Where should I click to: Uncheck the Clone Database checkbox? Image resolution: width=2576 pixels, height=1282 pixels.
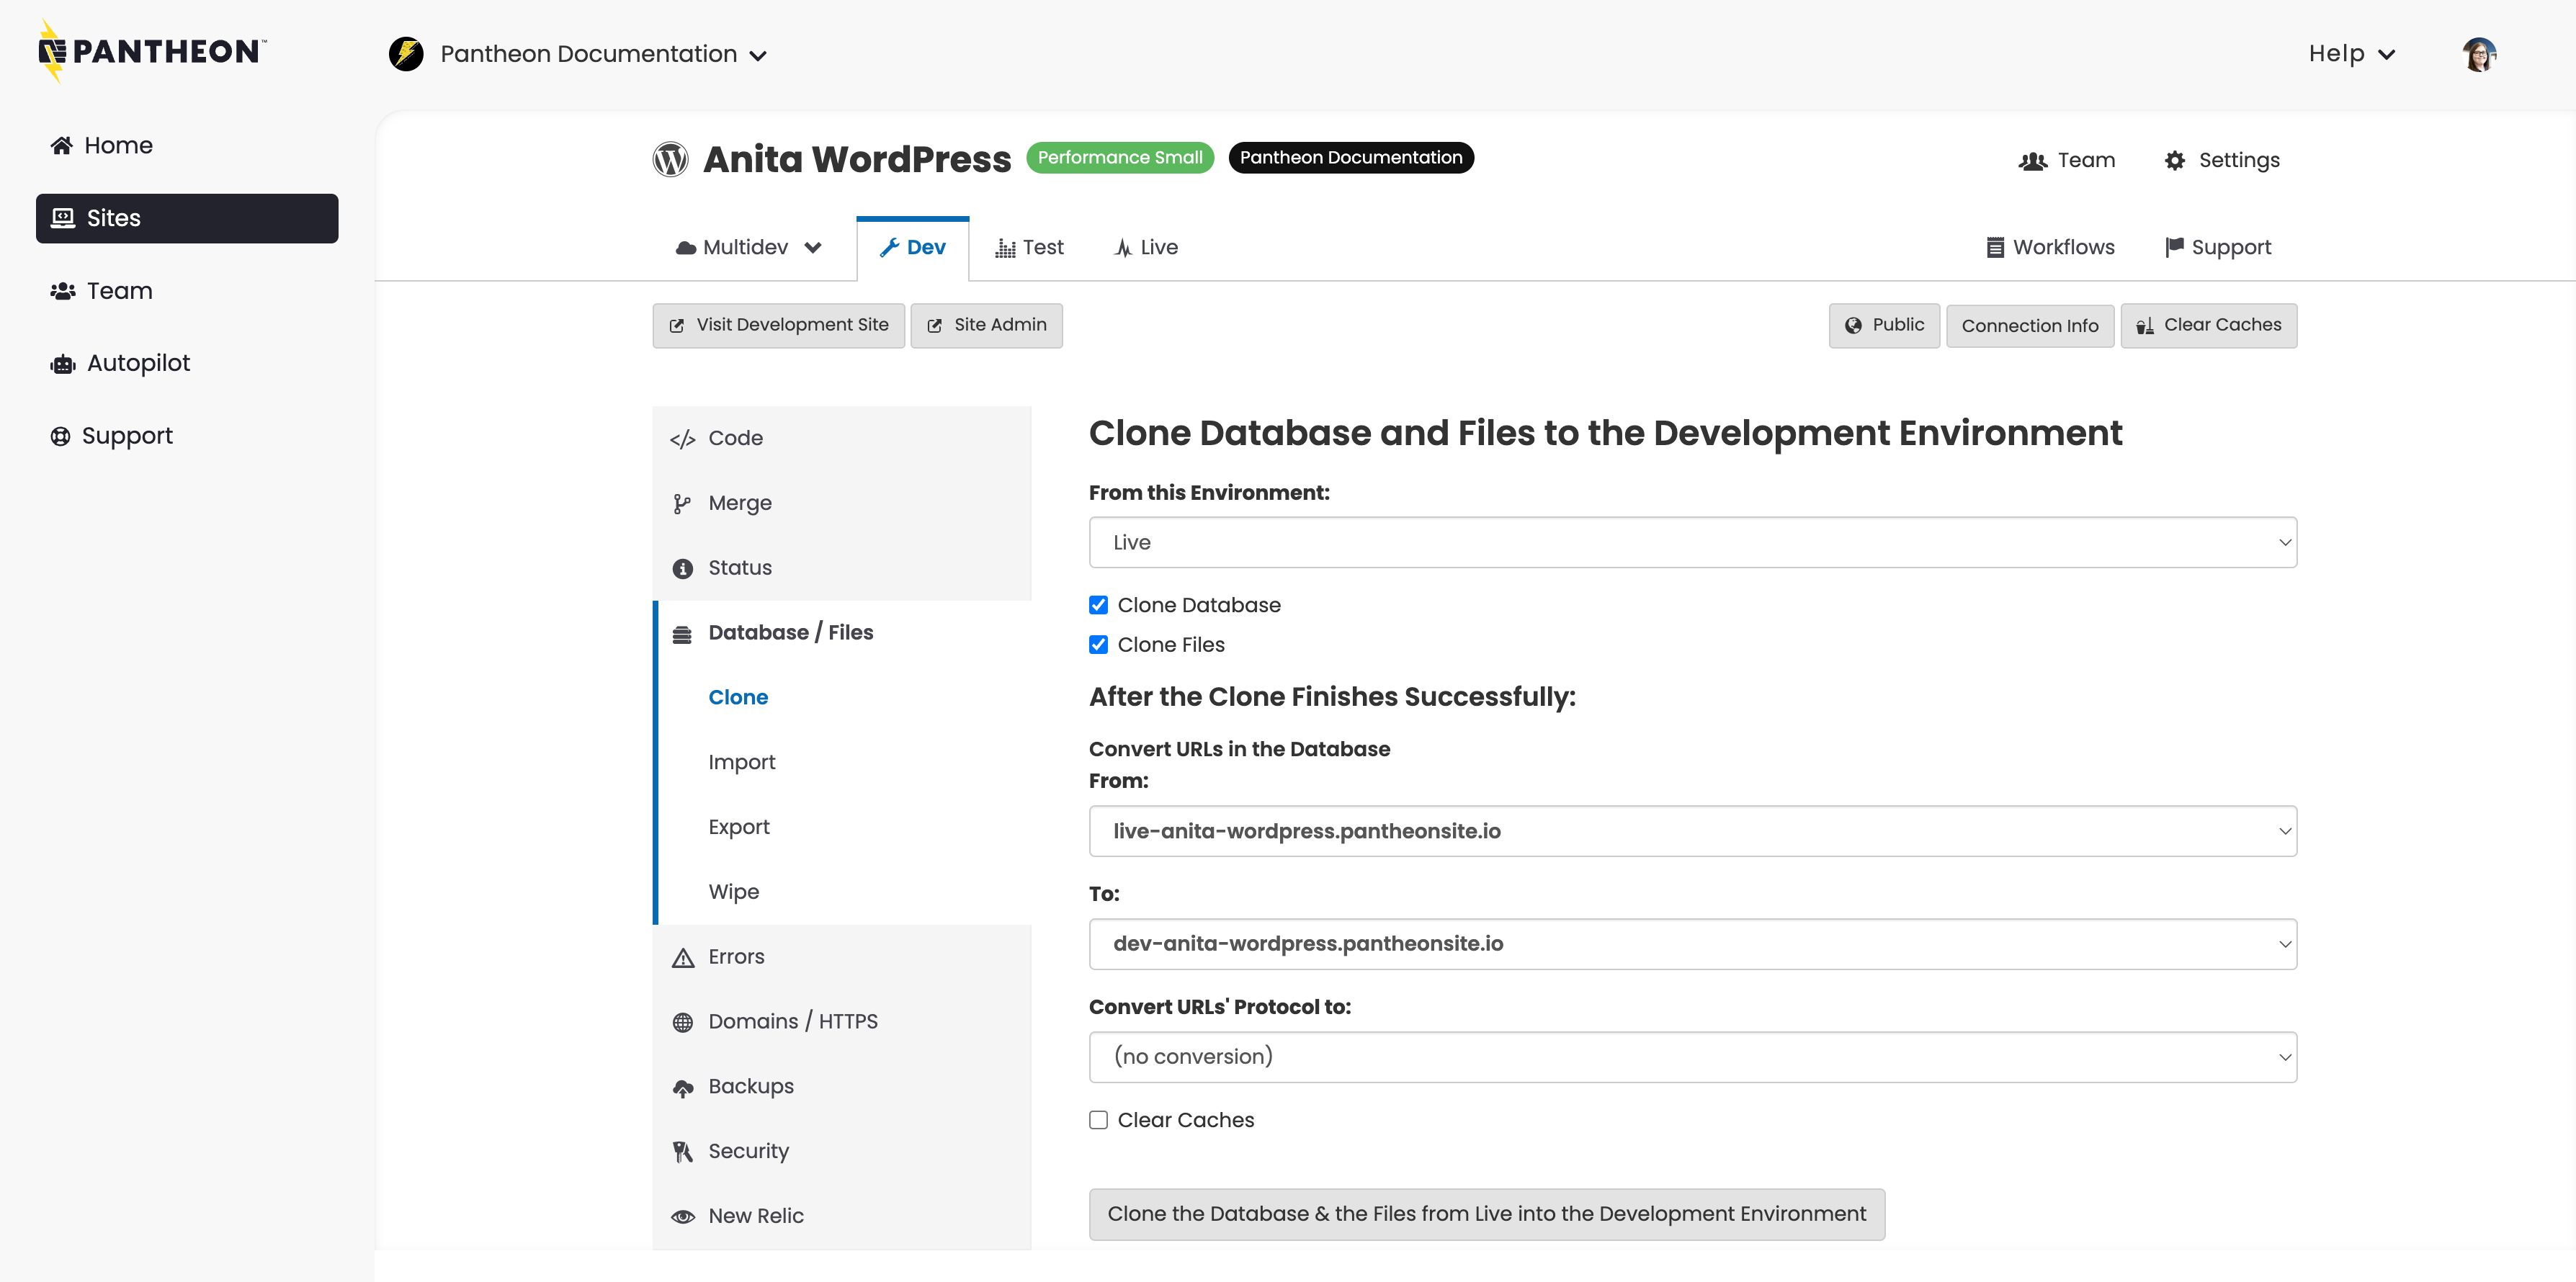click(1098, 604)
